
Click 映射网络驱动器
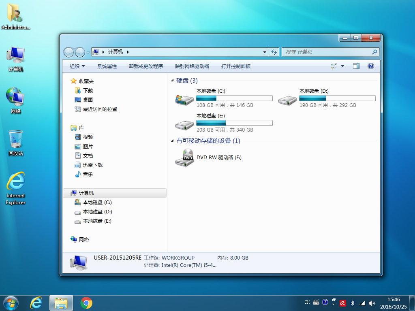point(192,66)
